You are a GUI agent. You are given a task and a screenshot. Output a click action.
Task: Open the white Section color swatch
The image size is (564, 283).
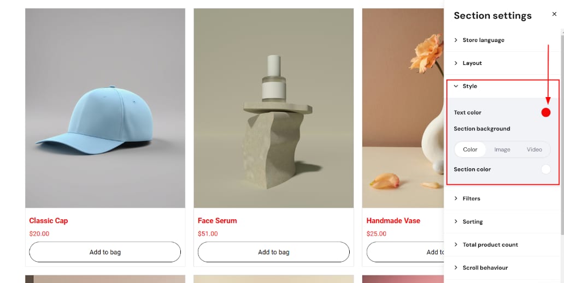point(545,169)
